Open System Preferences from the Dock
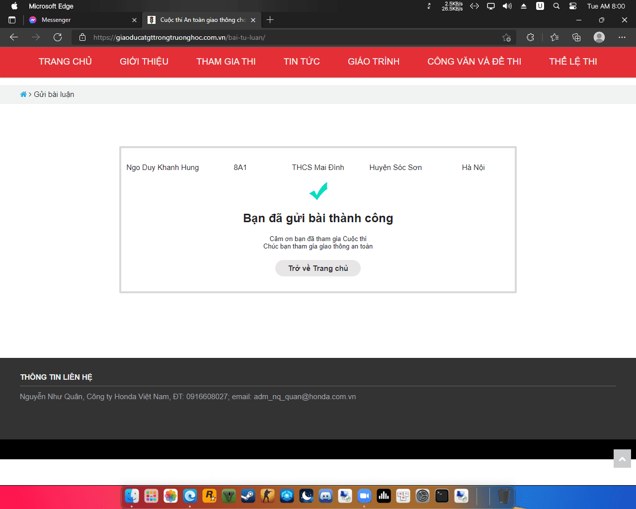Viewport: 636px width, 509px height. [x=422, y=496]
